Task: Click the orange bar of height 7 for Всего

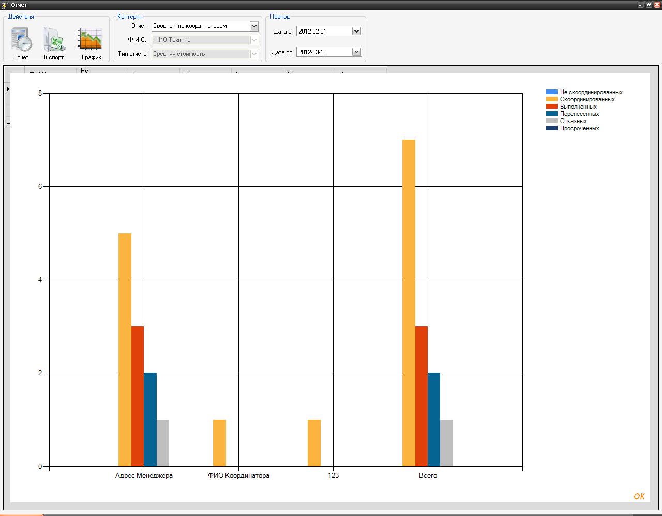Action: click(x=409, y=303)
